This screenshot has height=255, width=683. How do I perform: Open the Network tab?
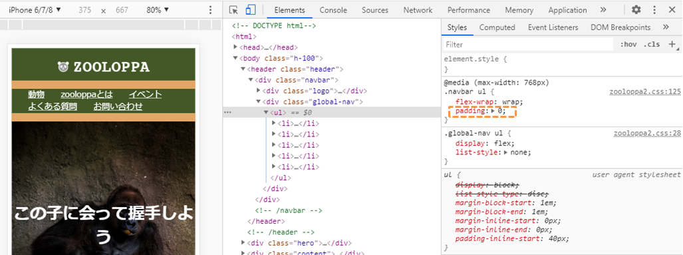click(x=418, y=10)
